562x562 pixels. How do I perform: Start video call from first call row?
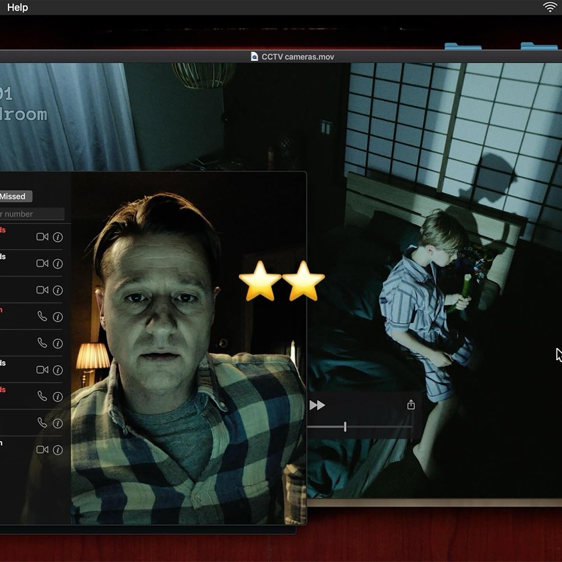coord(42,237)
